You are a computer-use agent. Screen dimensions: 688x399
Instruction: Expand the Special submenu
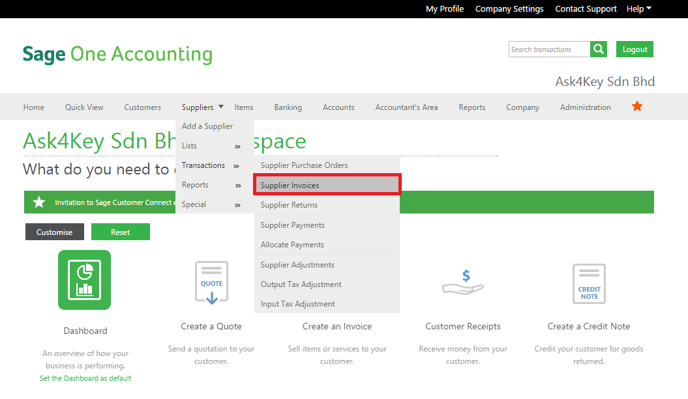point(211,204)
